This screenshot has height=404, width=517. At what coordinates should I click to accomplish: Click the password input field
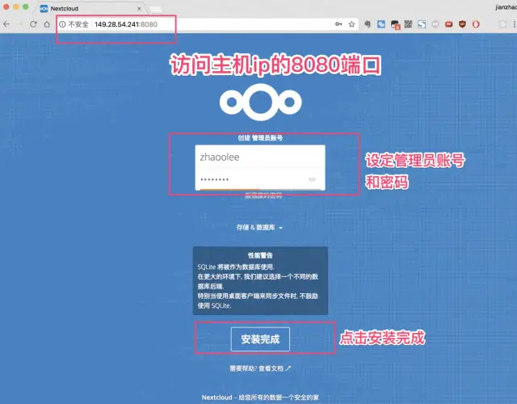(x=250, y=179)
